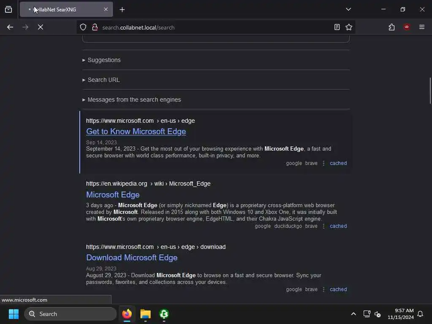The height and width of the screenshot is (324, 432).
Task: Click the page vertical scrollbar thumb
Action: tap(430, 91)
